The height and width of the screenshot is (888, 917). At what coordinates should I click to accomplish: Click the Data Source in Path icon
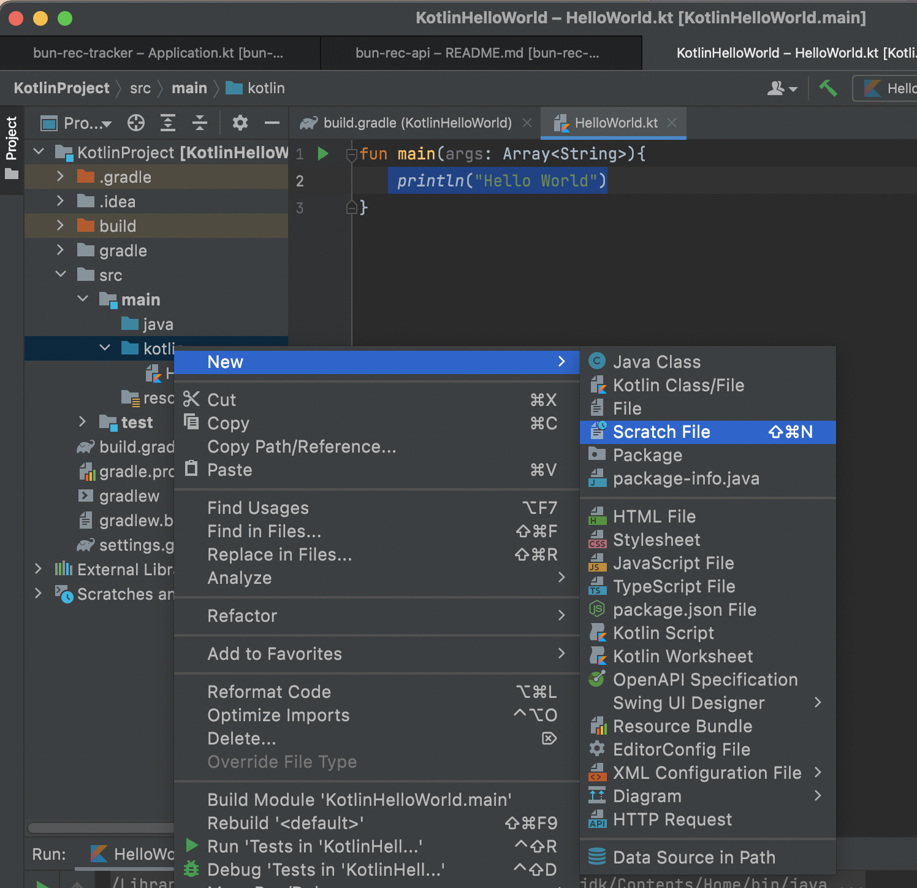point(597,857)
